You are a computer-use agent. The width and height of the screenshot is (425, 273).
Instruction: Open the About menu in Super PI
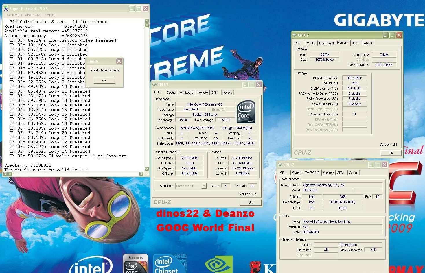pyautogui.click(x=33, y=15)
